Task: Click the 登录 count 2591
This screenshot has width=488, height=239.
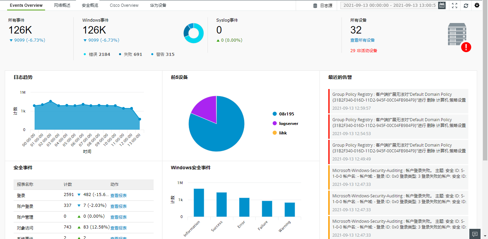Action: point(69,195)
